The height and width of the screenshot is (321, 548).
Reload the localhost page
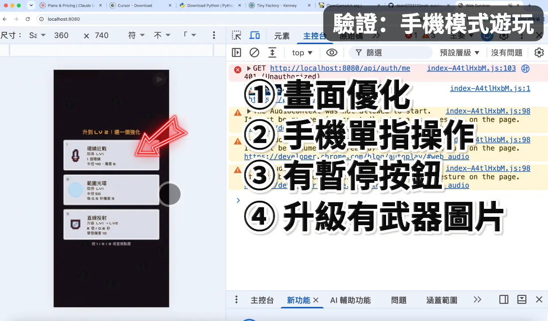(x=28, y=19)
